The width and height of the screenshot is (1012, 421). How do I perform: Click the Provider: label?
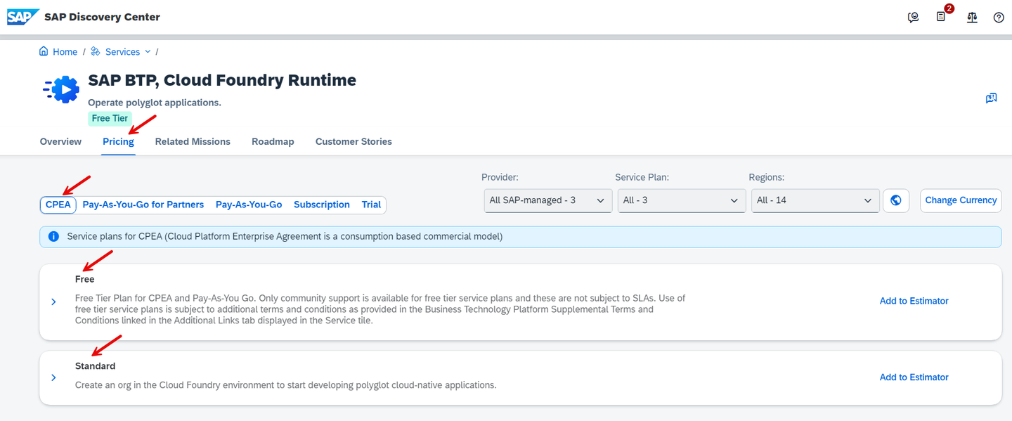pos(500,177)
